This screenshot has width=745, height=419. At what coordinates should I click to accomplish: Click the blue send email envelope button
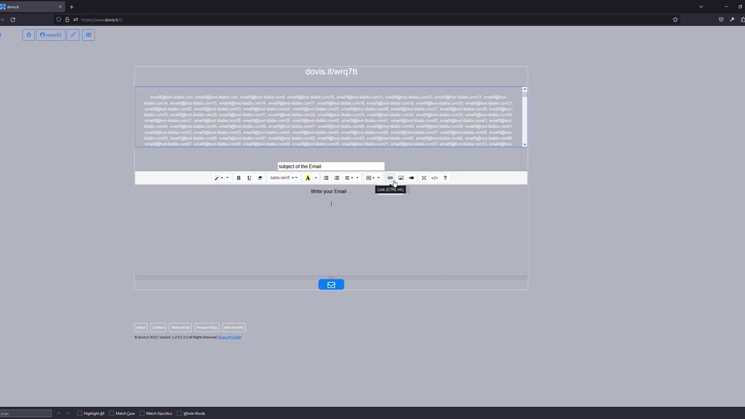point(331,285)
